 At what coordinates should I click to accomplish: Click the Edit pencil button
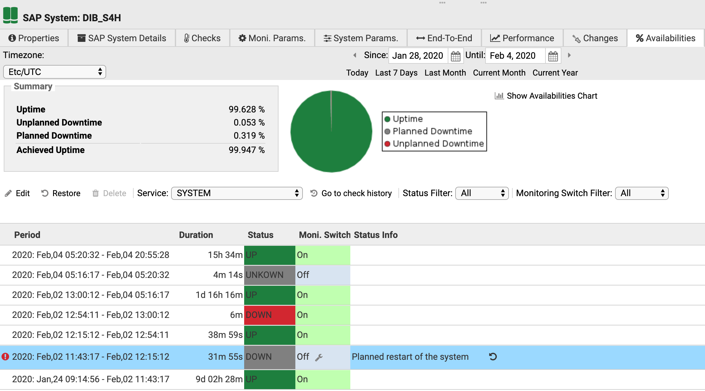(x=17, y=193)
